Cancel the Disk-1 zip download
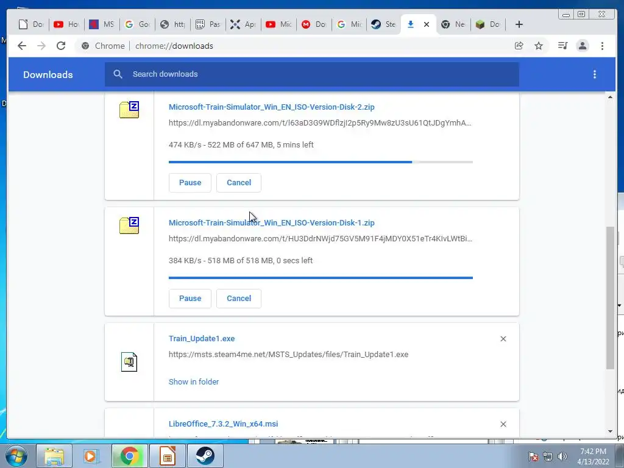Image resolution: width=624 pixels, height=468 pixels. click(239, 299)
